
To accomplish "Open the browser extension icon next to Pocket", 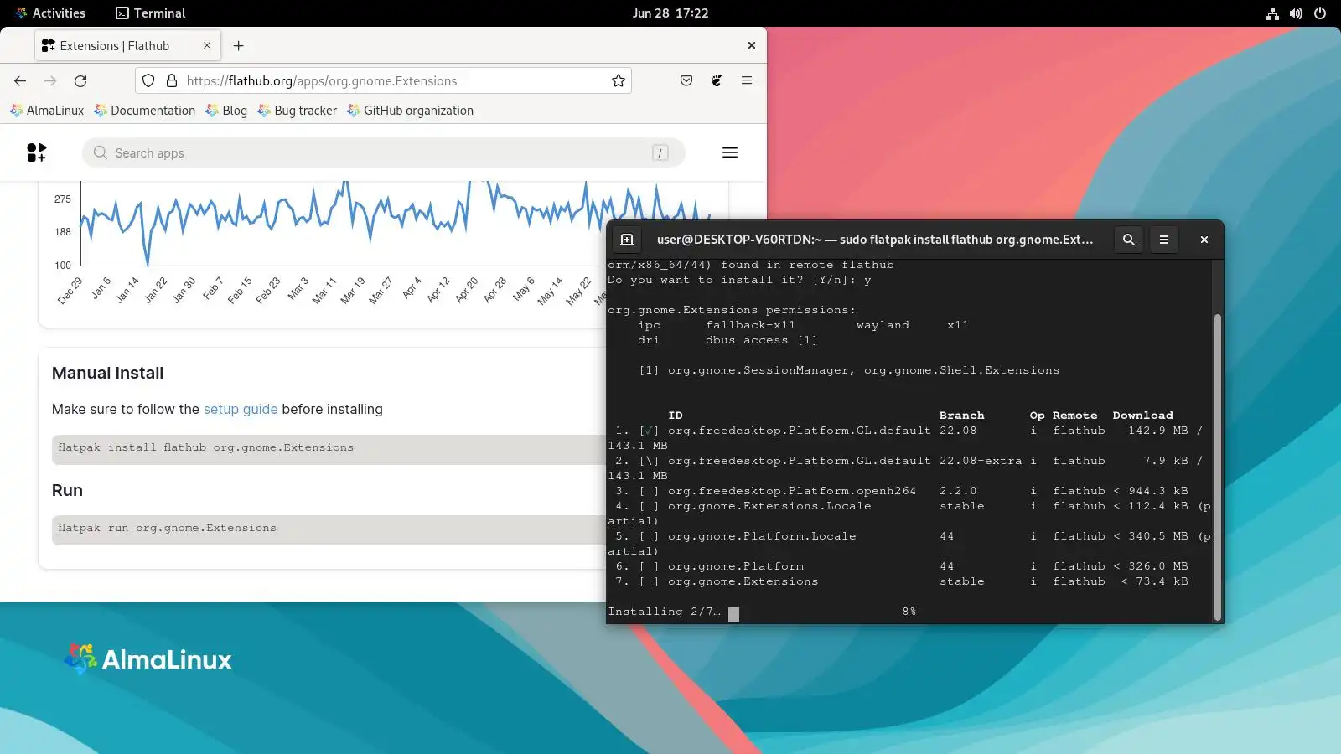I will coord(717,81).
